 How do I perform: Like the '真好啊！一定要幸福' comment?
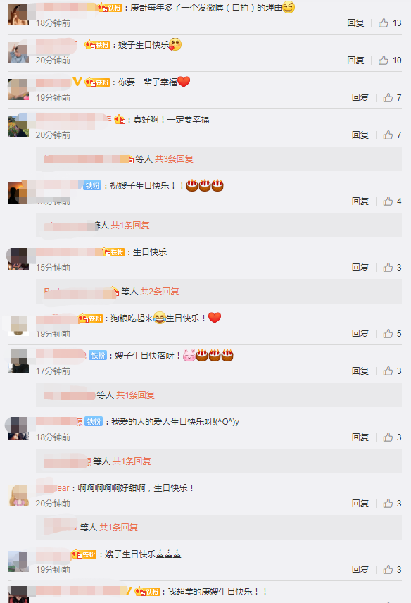click(x=388, y=135)
